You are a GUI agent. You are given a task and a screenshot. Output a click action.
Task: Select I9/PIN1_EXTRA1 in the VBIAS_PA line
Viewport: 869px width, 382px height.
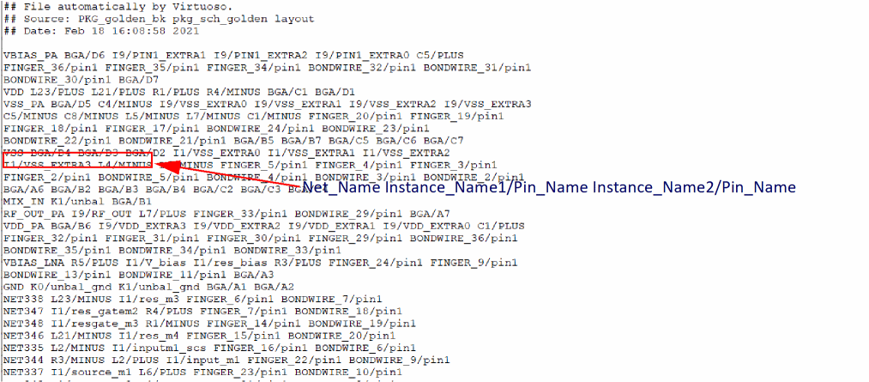159,56
